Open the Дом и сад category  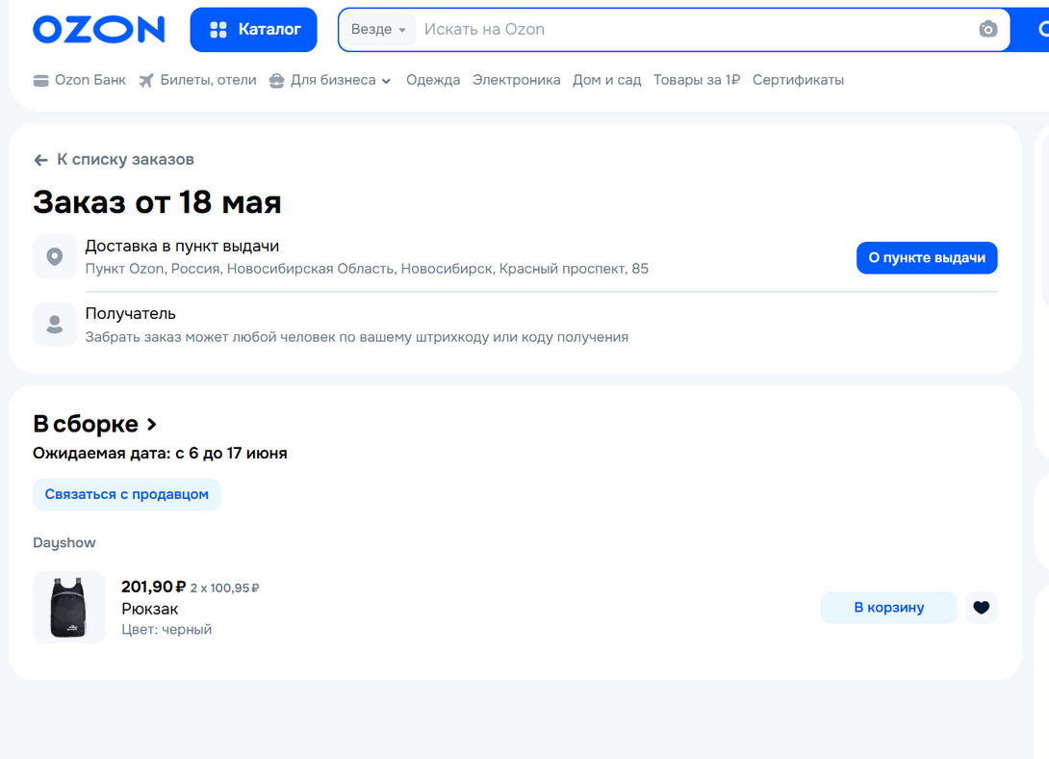tap(607, 80)
